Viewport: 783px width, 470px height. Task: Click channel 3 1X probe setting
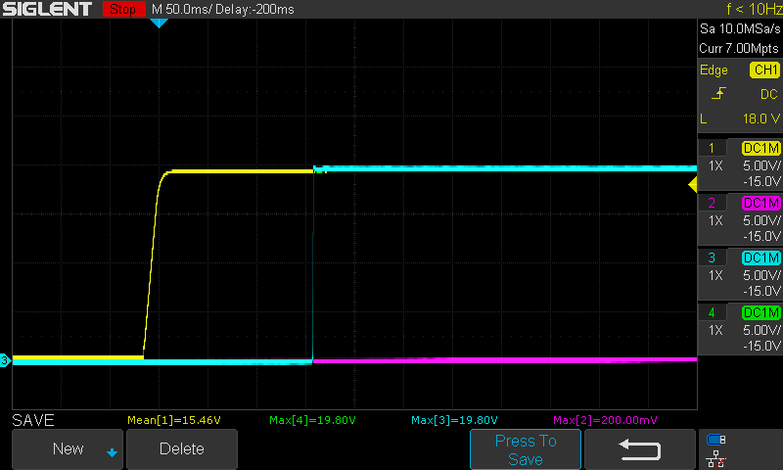point(715,275)
